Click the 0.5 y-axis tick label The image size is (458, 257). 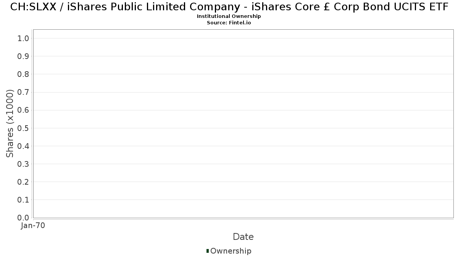pyautogui.click(x=23, y=128)
